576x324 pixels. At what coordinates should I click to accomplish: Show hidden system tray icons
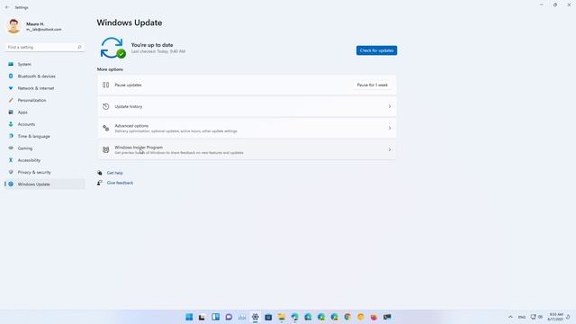[x=510, y=317]
